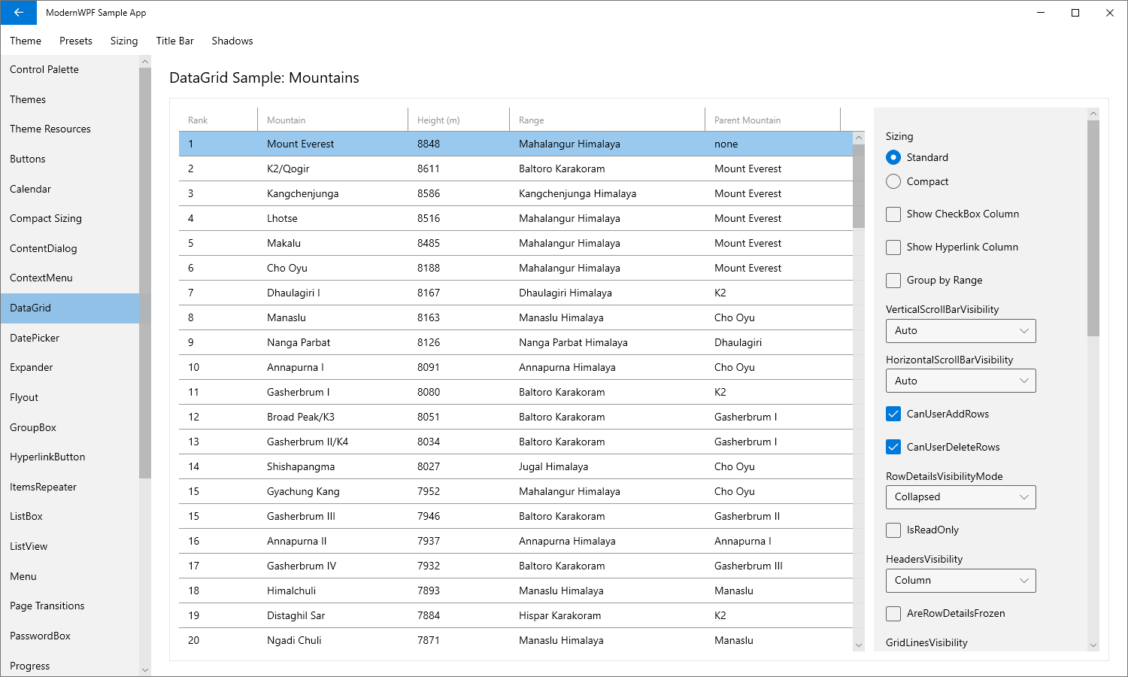Open the Buttons sample page

click(70, 159)
